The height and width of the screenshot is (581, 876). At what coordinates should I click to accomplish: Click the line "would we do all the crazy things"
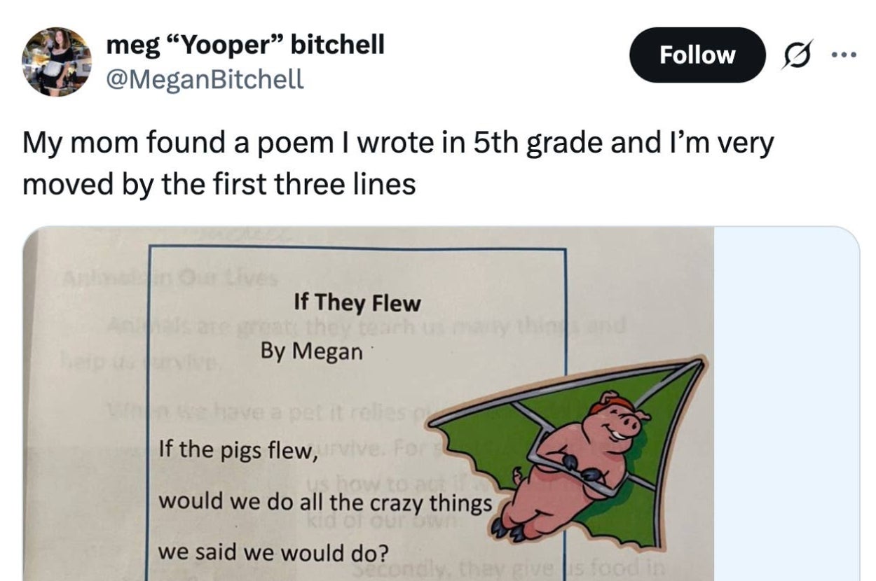tap(325, 503)
